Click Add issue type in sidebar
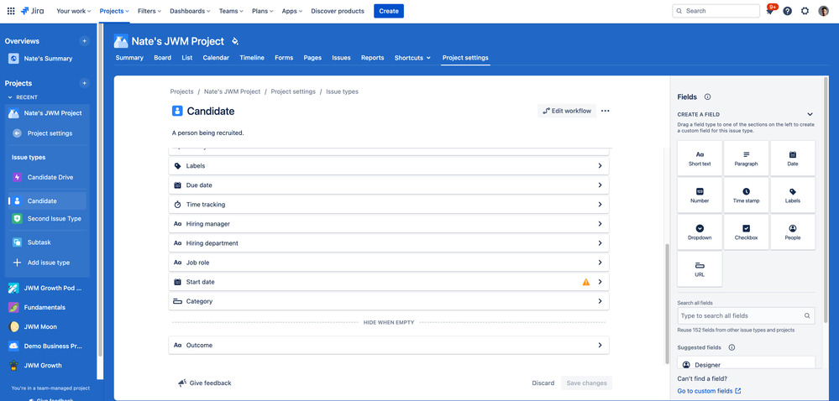The image size is (839, 401). (x=47, y=263)
